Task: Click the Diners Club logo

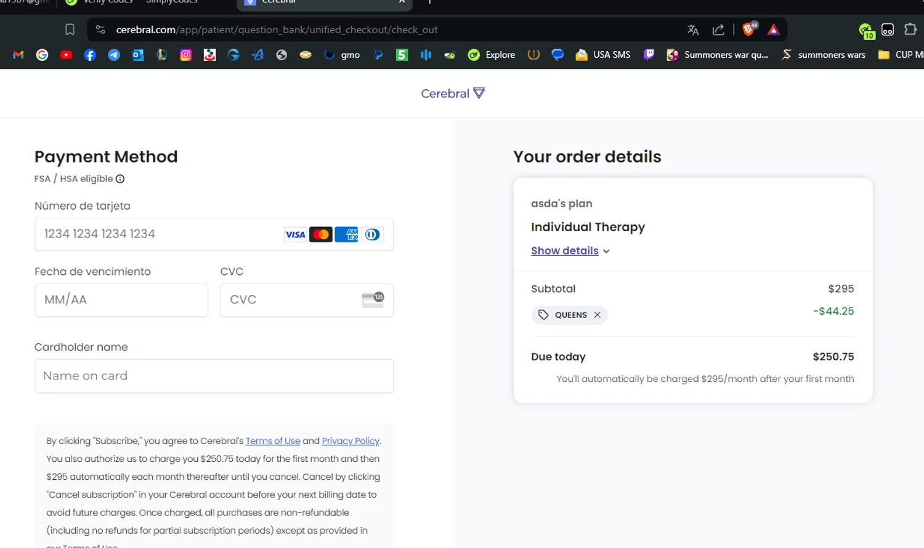Action: 372,234
